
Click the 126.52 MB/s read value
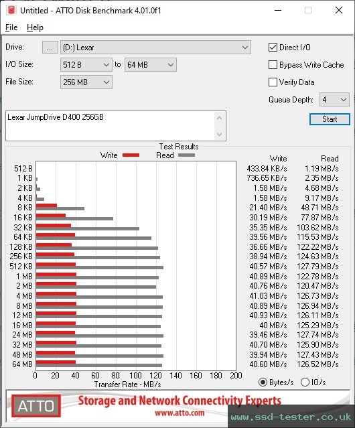coord(318,364)
